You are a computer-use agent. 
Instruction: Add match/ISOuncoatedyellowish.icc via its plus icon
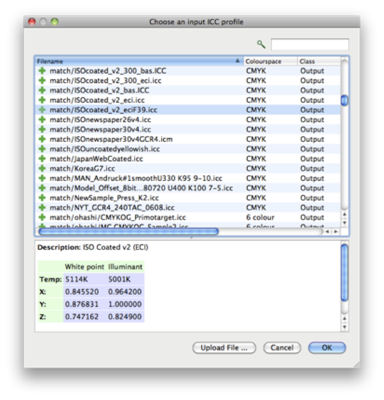click(42, 149)
